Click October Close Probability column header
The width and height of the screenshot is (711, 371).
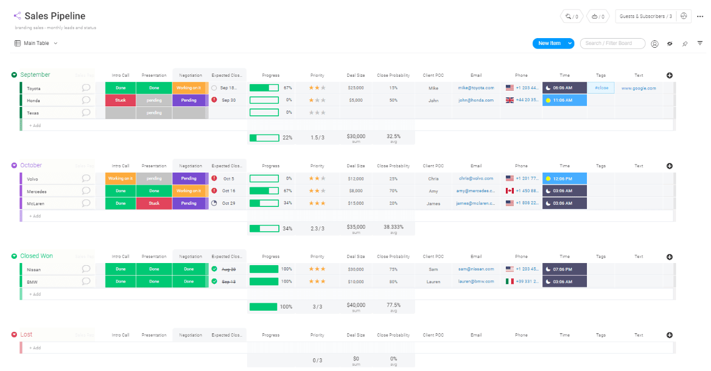[x=393, y=166]
